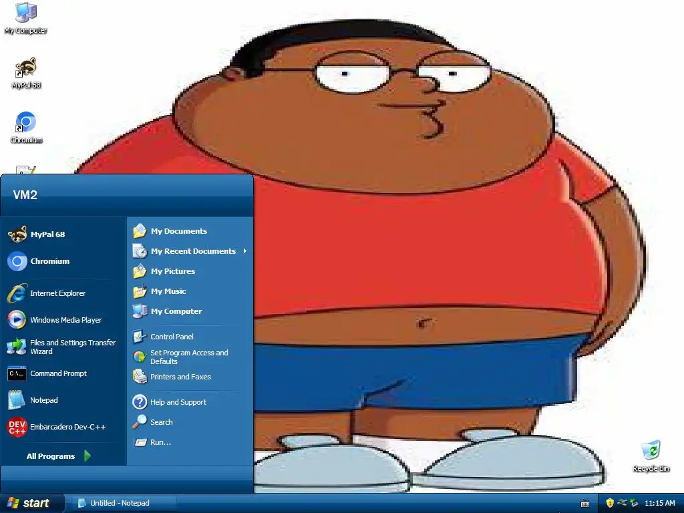Viewport: 684px width, 513px height.
Task: Click the Files and Settings Transfer Wizard text
Action: [x=73, y=347]
